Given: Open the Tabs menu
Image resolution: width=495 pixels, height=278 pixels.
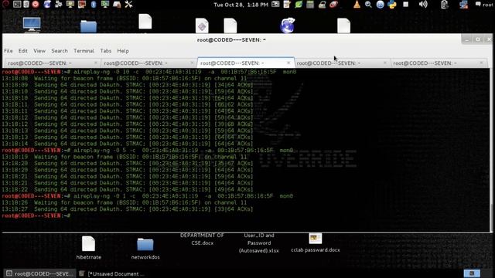Looking at the screenshot, I should coord(106,51).
